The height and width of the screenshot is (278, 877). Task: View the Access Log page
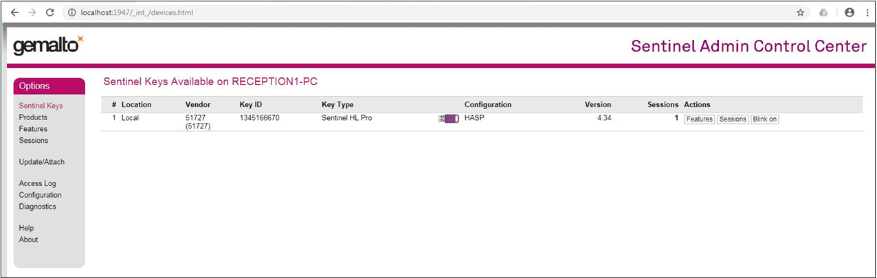pyautogui.click(x=38, y=183)
